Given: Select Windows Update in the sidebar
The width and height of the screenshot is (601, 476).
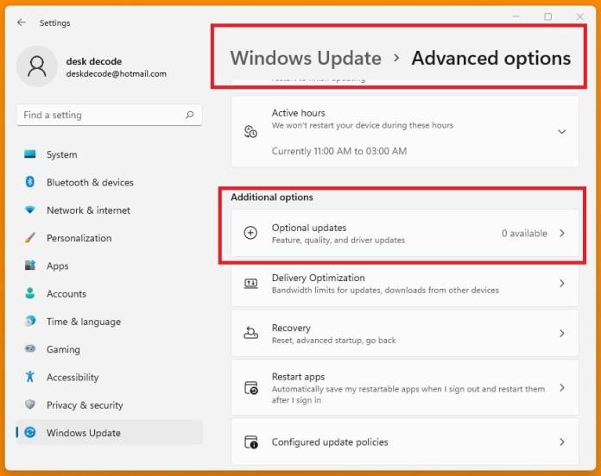Looking at the screenshot, I should click(x=110, y=432).
